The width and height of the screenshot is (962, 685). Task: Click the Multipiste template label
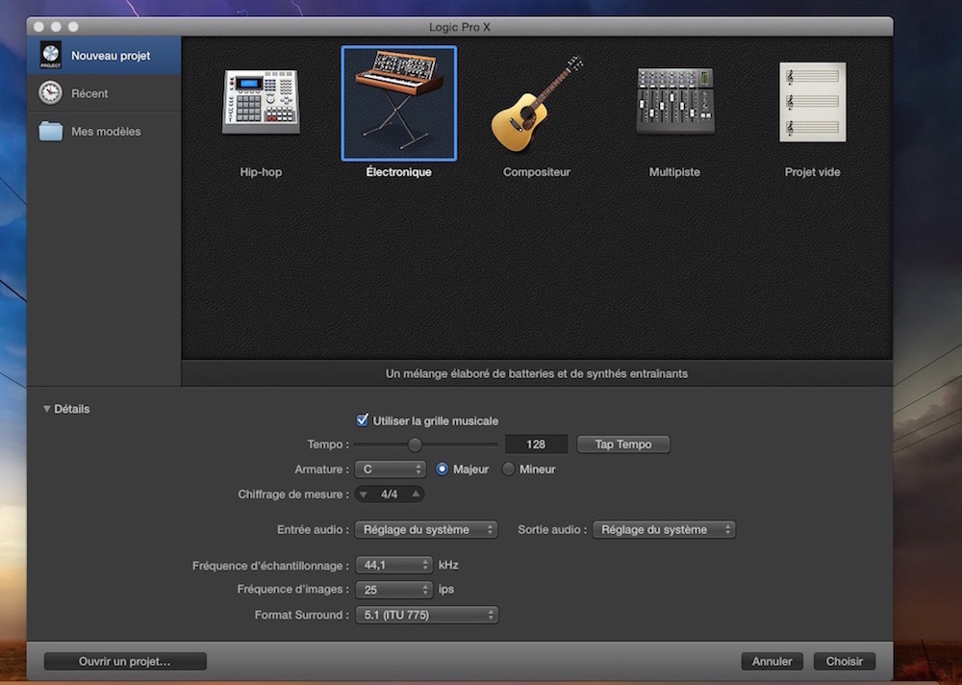pyautogui.click(x=675, y=172)
